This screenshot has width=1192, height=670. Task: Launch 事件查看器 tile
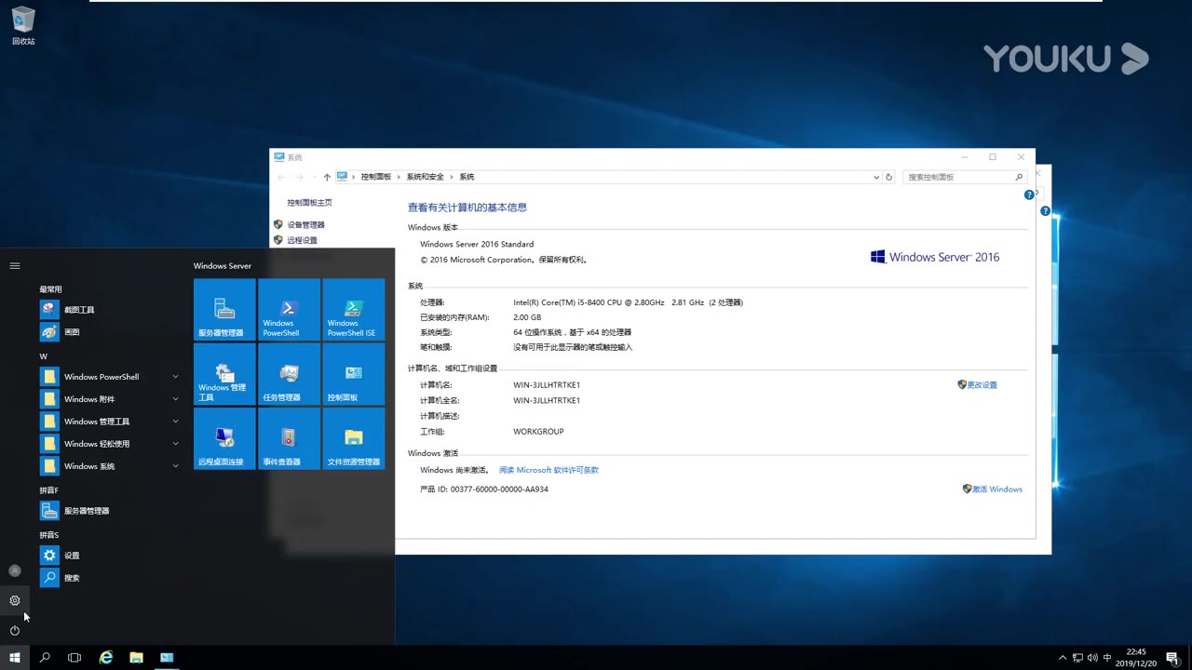click(288, 438)
